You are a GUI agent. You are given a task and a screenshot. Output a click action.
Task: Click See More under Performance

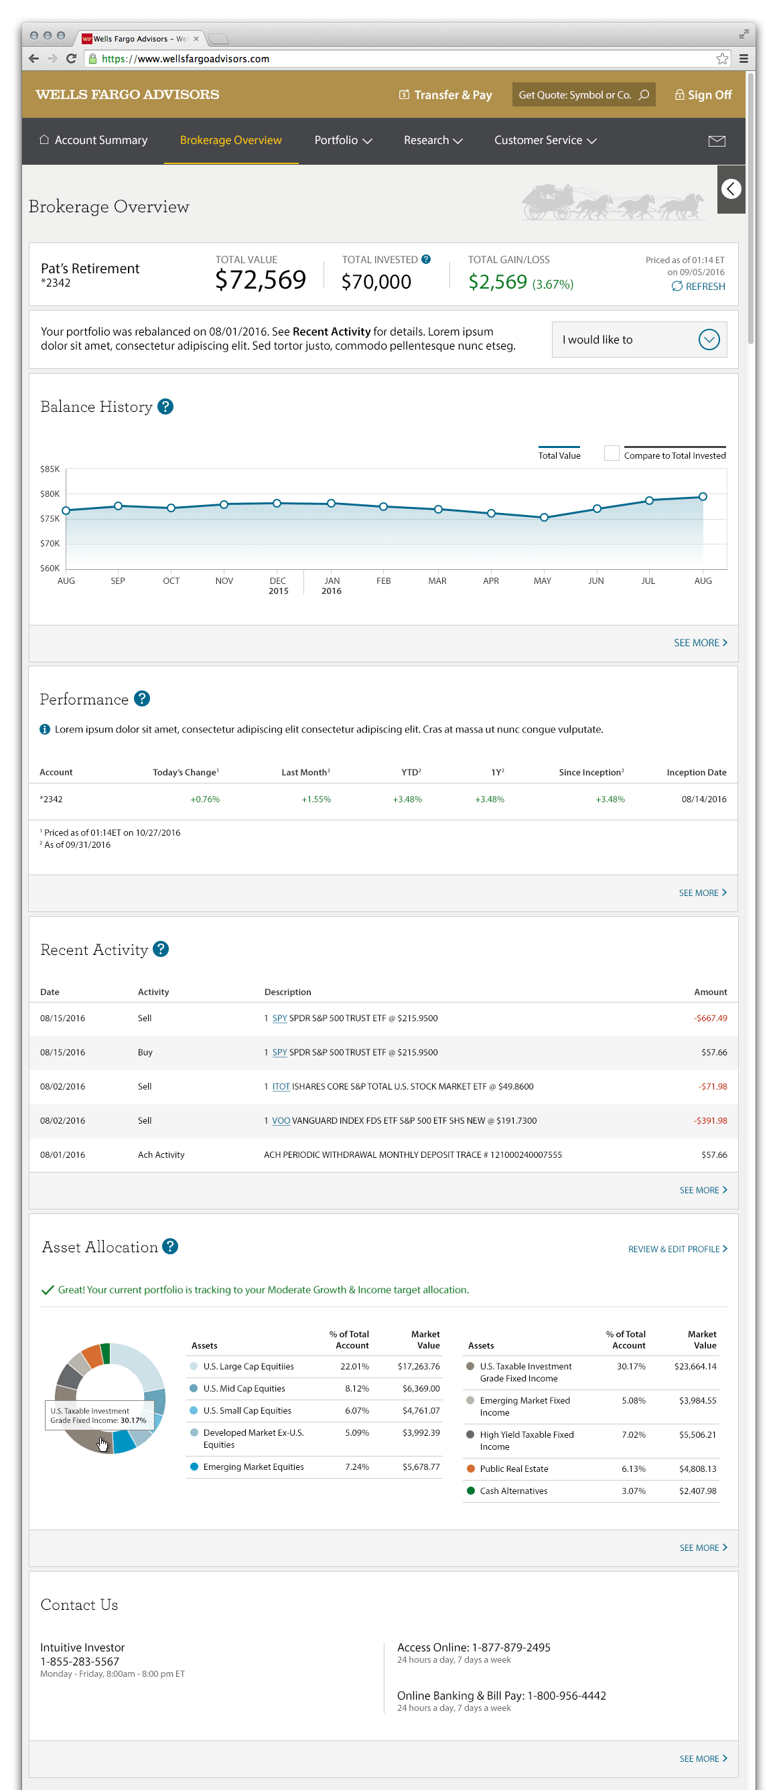[x=703, y=893]
